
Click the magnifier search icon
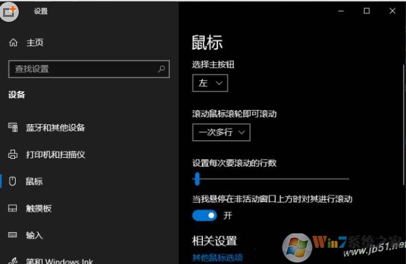click(162, 69)
